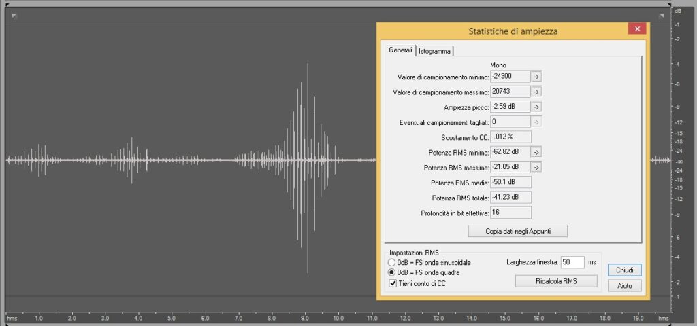This screenshot has height=326, width=697.
Task: Go to maximum sample value location arrow
Action: click(x=536, y=92)
